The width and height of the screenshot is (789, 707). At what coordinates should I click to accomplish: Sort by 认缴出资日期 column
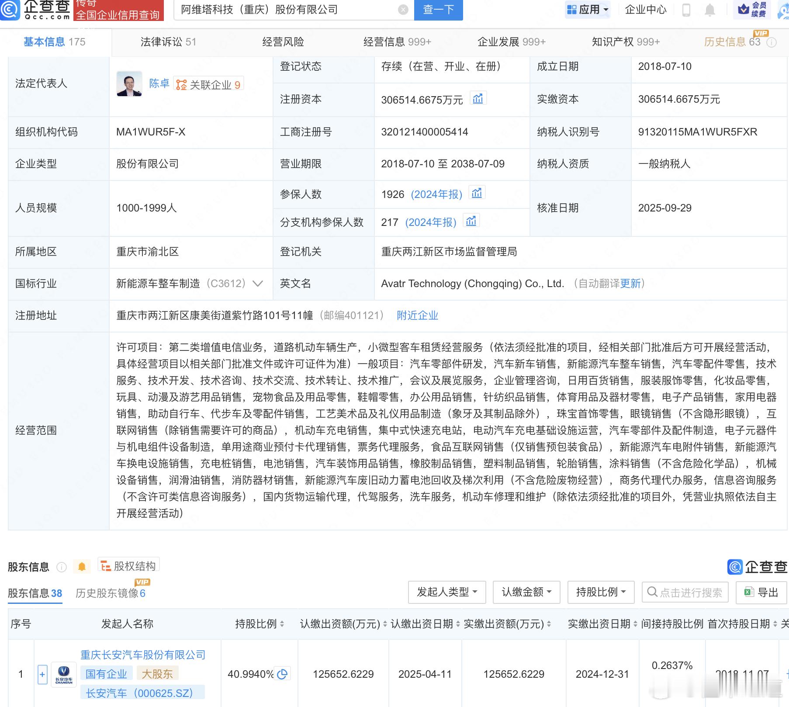(458, 624)
